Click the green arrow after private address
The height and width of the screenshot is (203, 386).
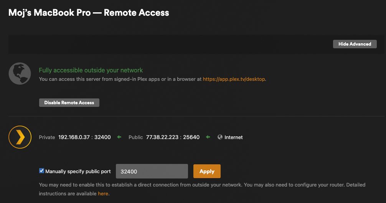[x=119, y=137]
